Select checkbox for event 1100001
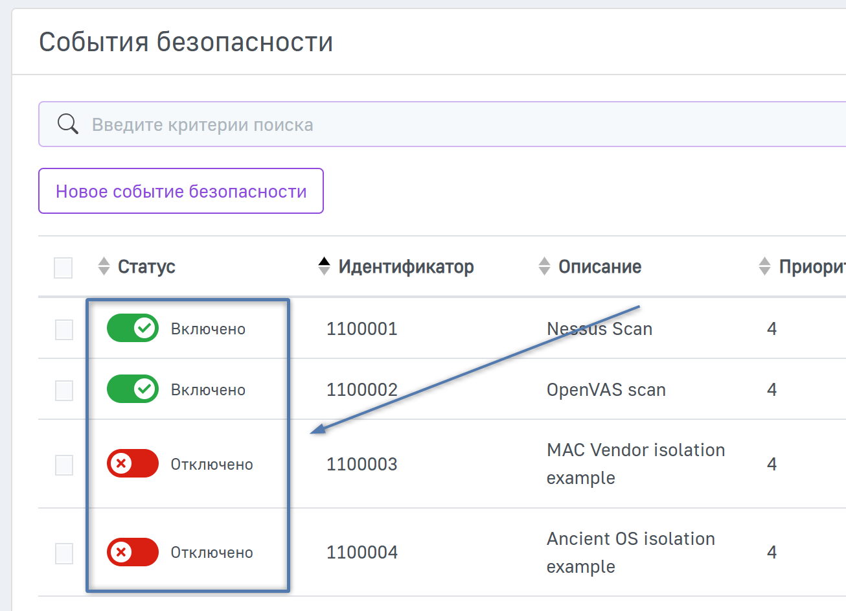The width and height of the screenshot is (846, 611). pyautogui.click(x=64, y=330)
